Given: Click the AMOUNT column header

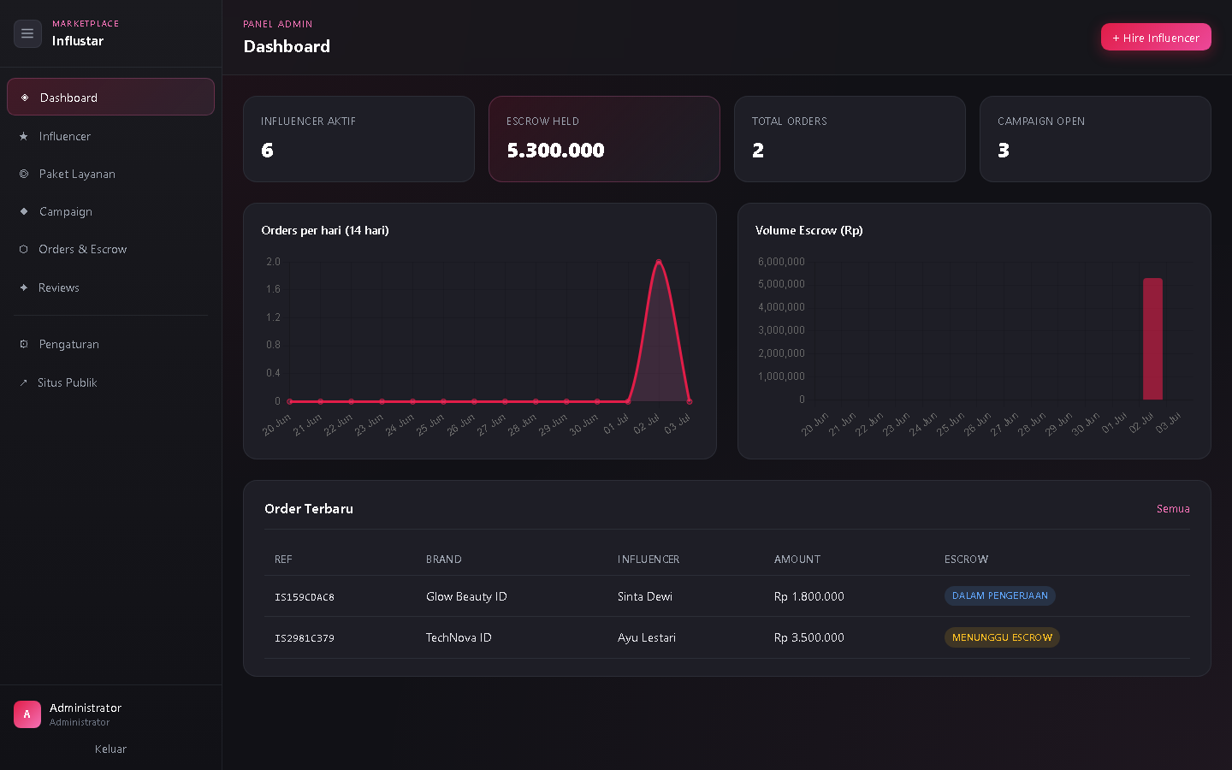Looking at the screenshot, I should pyautogui.click(x=797, y=560).
